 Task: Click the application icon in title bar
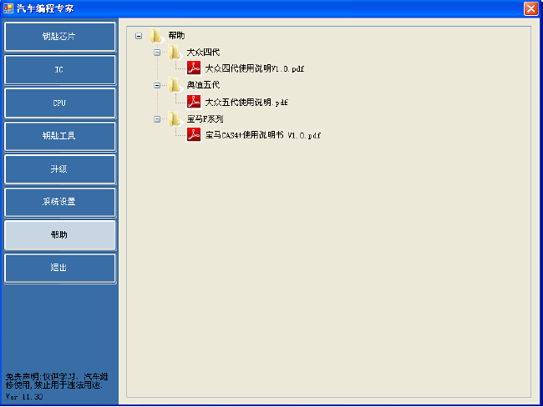coord(8,8)
